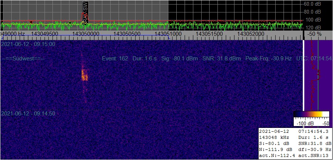This screenshot has width=333, height=160.
Task: Click the red amplitude trace in side strip
Action: click(315, 74)
